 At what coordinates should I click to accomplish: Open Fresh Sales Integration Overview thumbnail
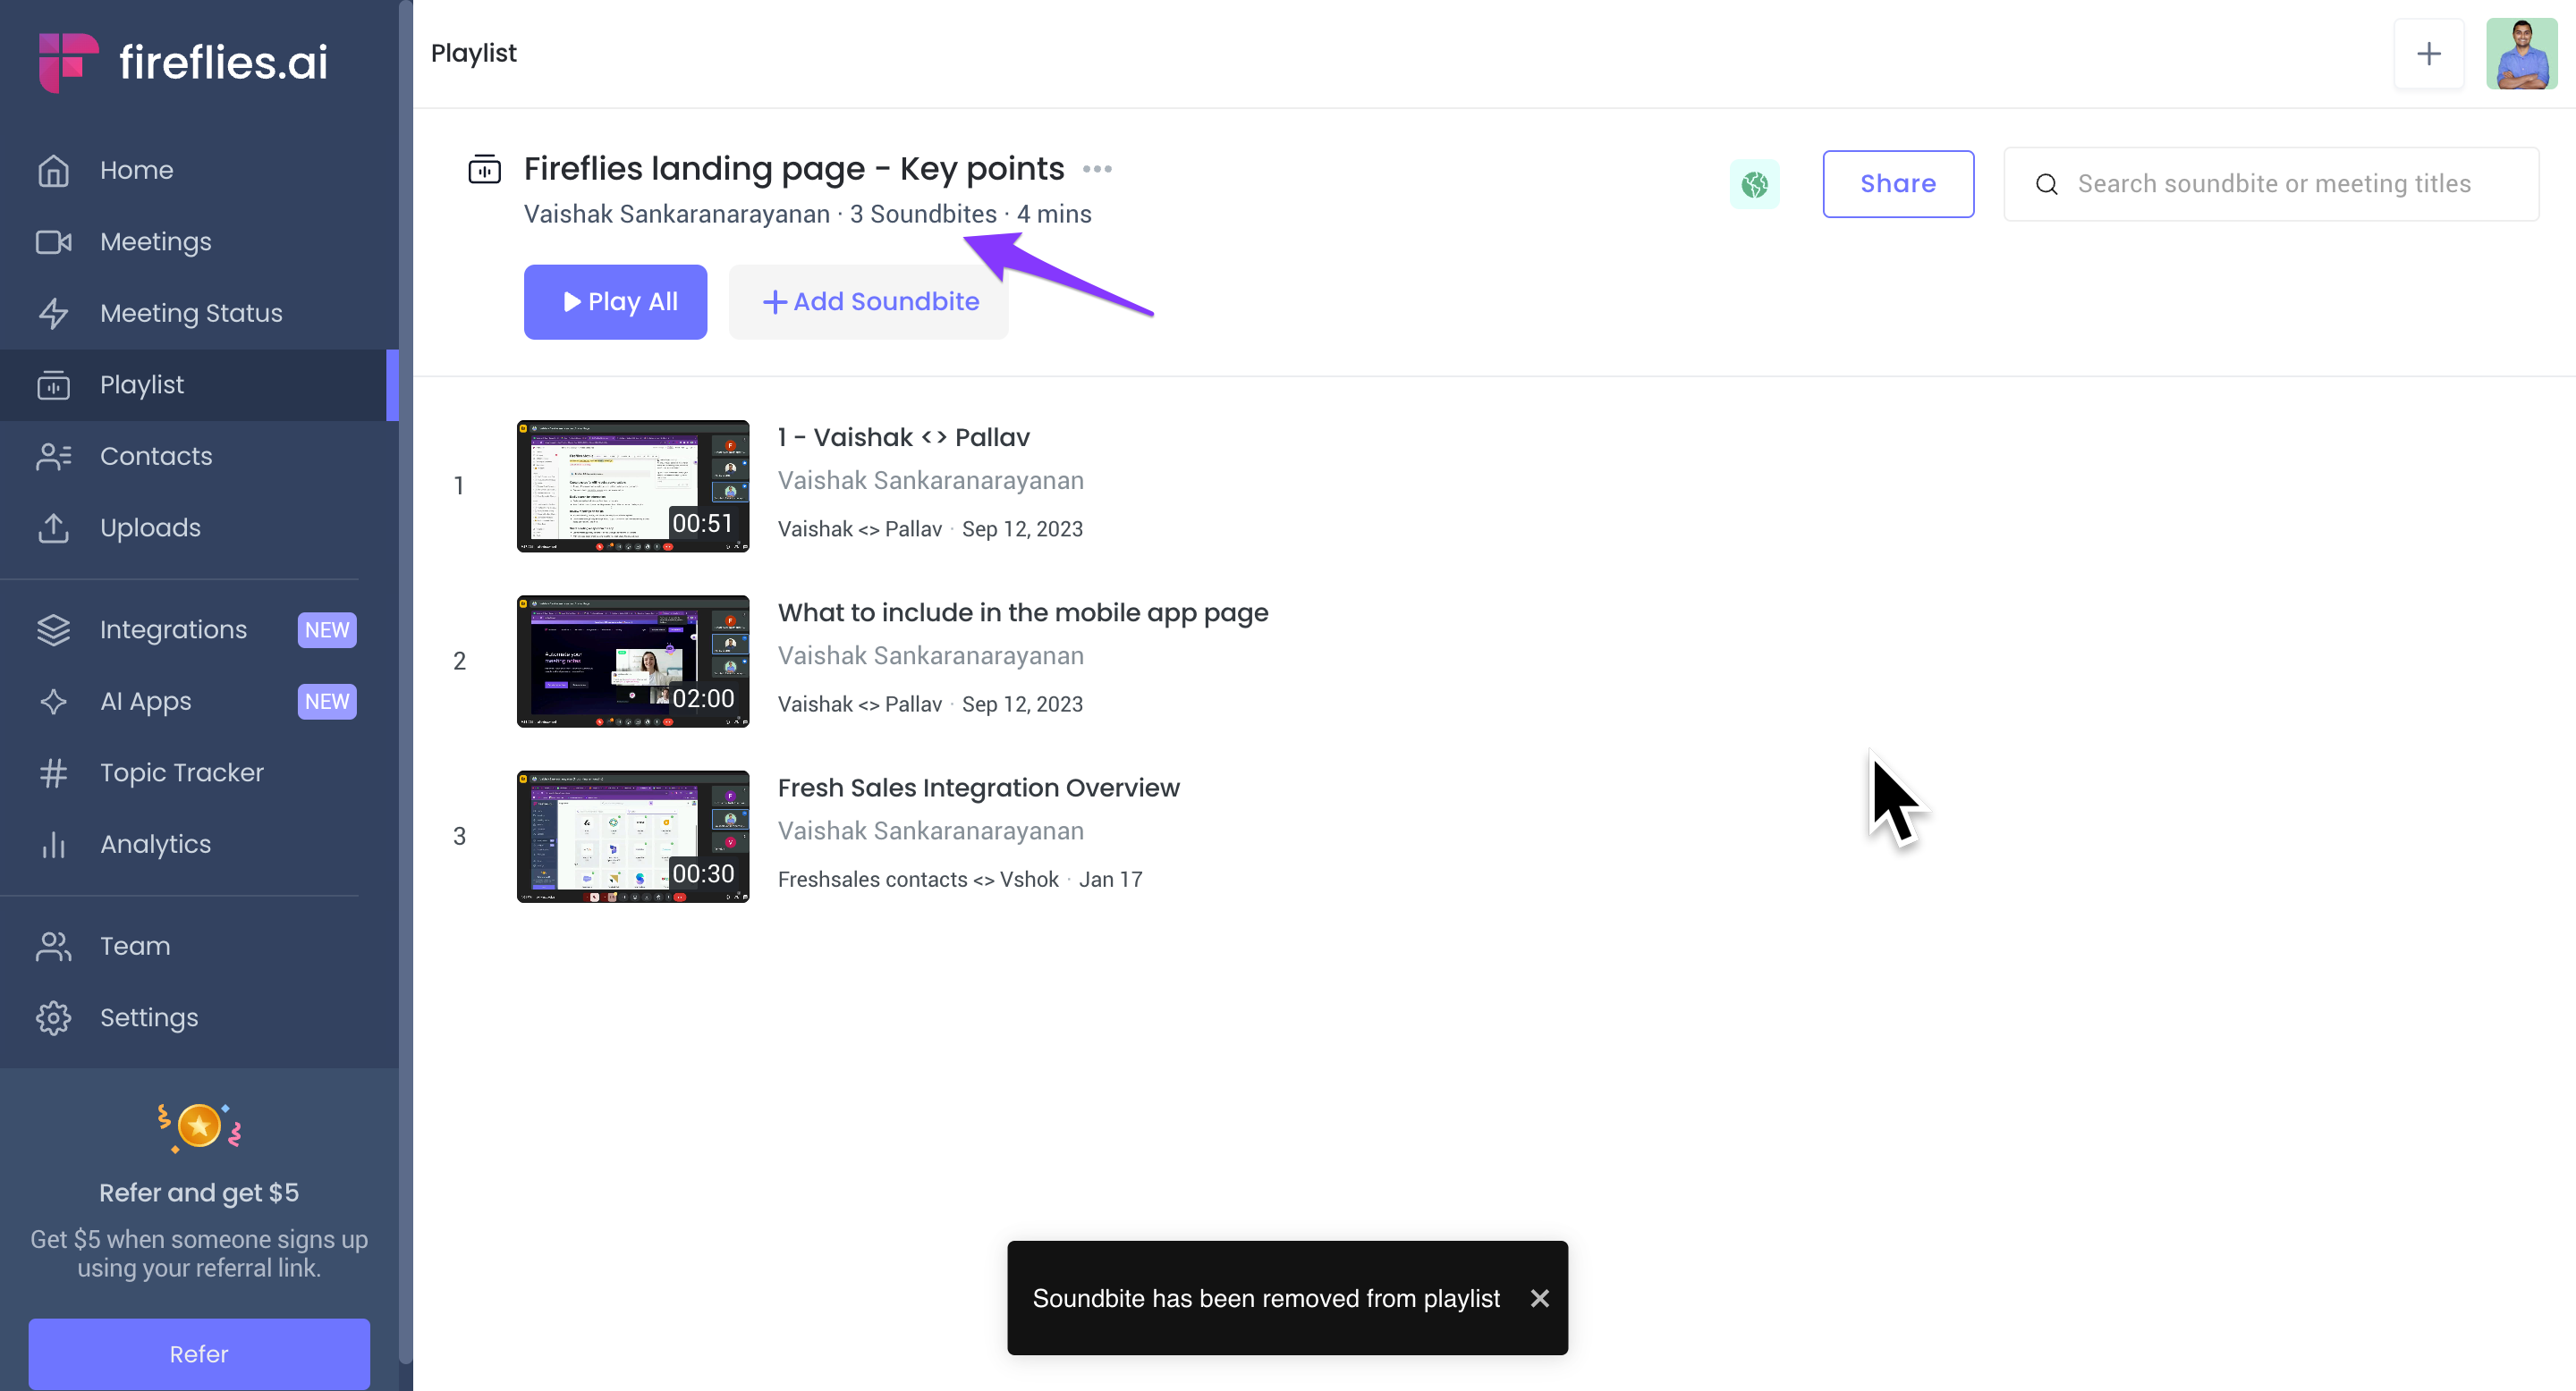click(632, 837)
